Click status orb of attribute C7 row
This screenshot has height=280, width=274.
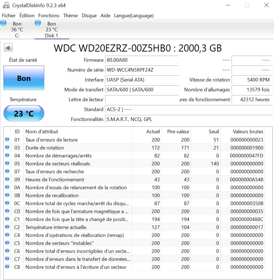[x=7, y=259]
